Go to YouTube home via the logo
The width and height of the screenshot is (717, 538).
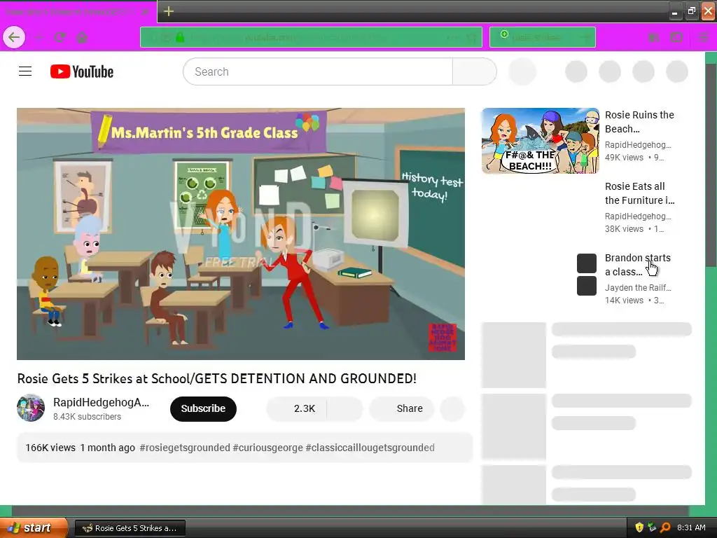tap(82, 71)
